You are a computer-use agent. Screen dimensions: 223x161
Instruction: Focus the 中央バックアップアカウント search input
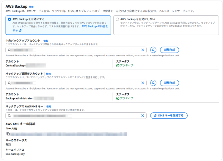(76, 50)
